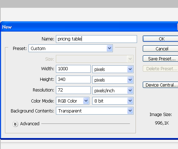The width and height of the screenshot is (178, 149).
Task: Click into the Name text field
Action: click(96, 39)
